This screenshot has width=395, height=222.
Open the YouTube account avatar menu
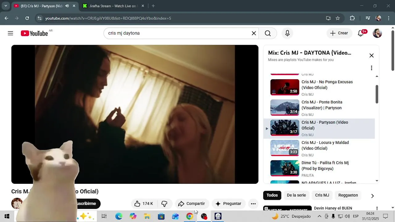[x=377, y=33]
